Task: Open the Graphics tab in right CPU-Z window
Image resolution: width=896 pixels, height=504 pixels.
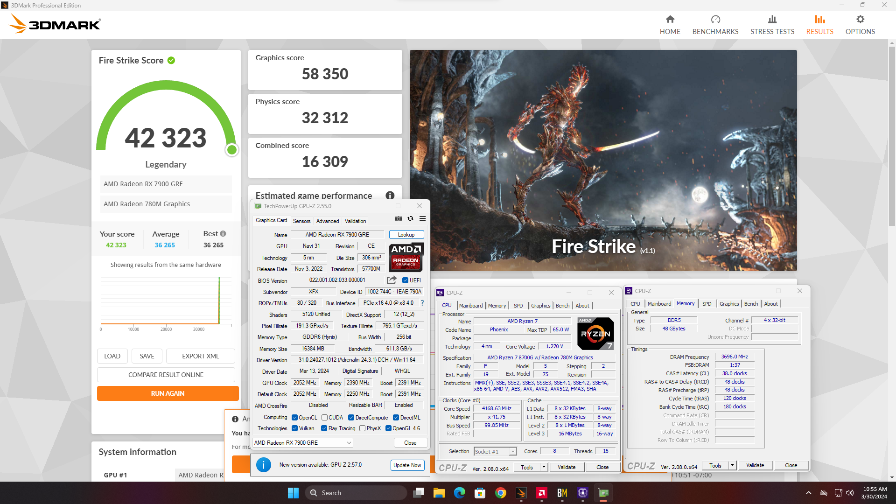Action: click(x=729, y=304)
